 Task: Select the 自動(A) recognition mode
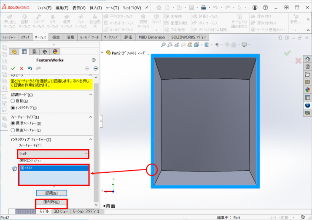13,101
